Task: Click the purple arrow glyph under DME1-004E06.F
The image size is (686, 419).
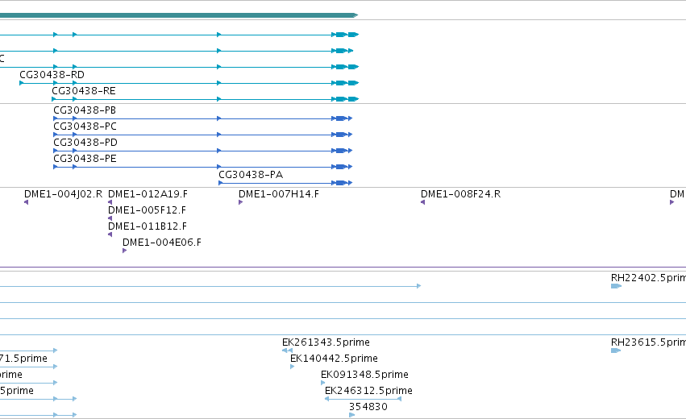Action: tap(125, 251)
